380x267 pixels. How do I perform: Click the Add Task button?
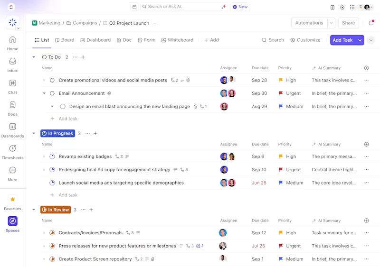click(x=342, y=40)
